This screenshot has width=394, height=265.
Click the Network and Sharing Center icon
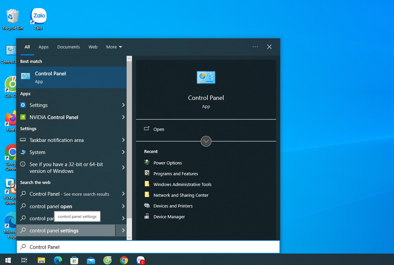pyautogui.click(x=147, y=195)
